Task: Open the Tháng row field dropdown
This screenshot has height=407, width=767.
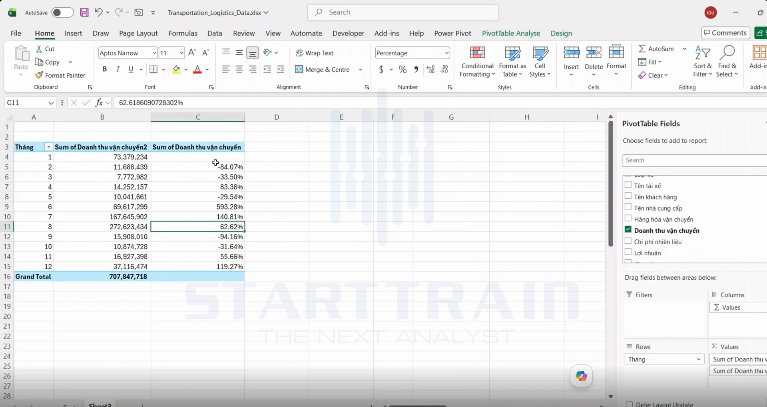Action: tap(699, 359)
